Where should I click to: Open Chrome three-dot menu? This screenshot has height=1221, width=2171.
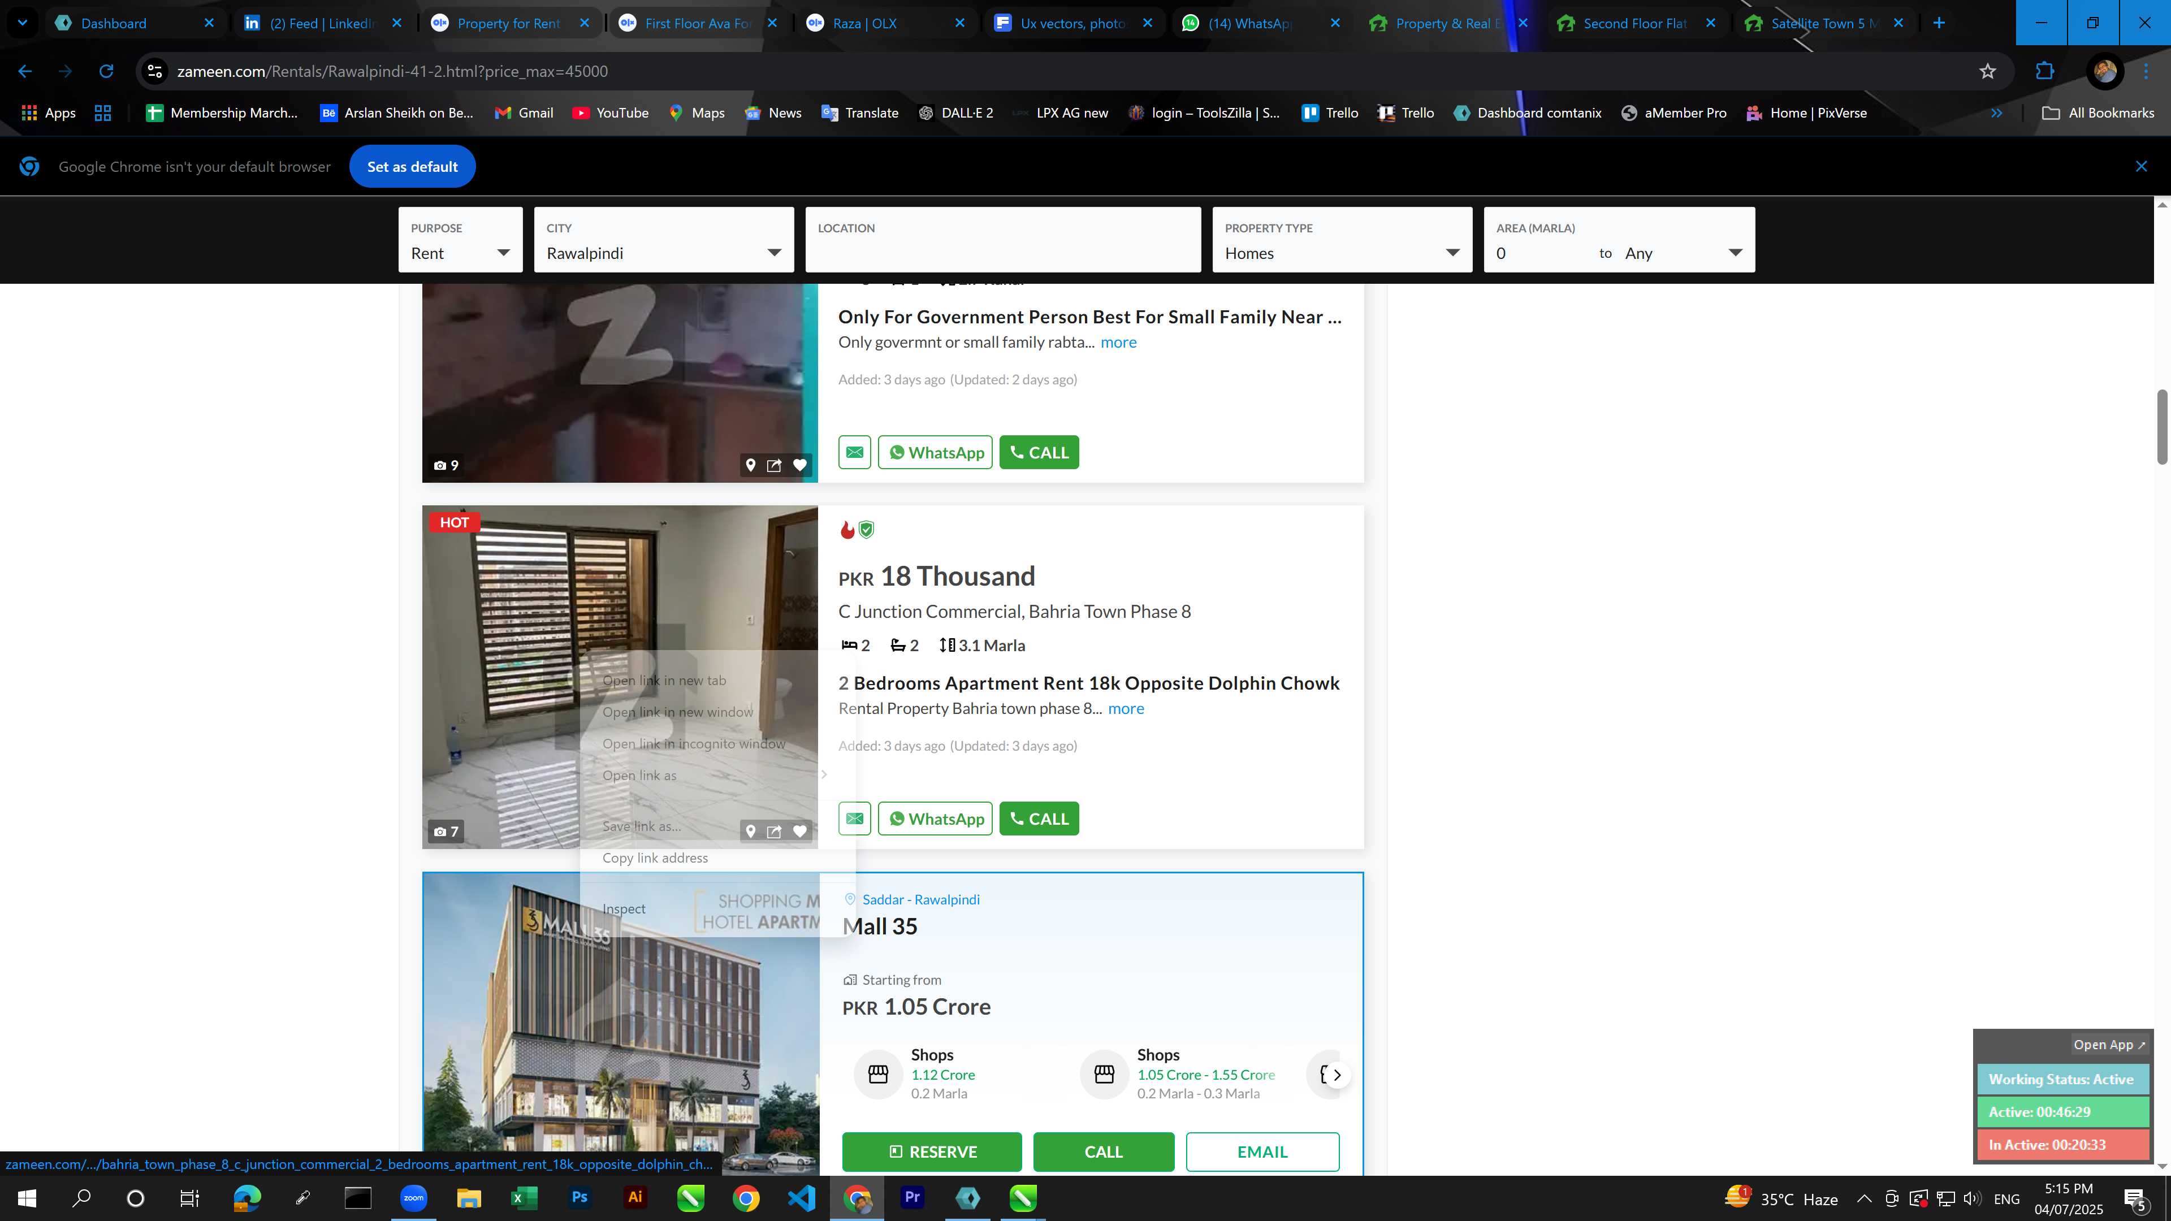(x=2146, y=72)
